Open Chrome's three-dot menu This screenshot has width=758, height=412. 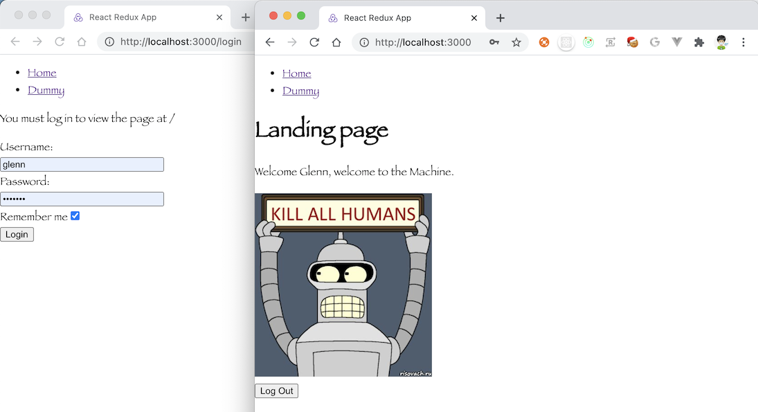tap(743, 42)
